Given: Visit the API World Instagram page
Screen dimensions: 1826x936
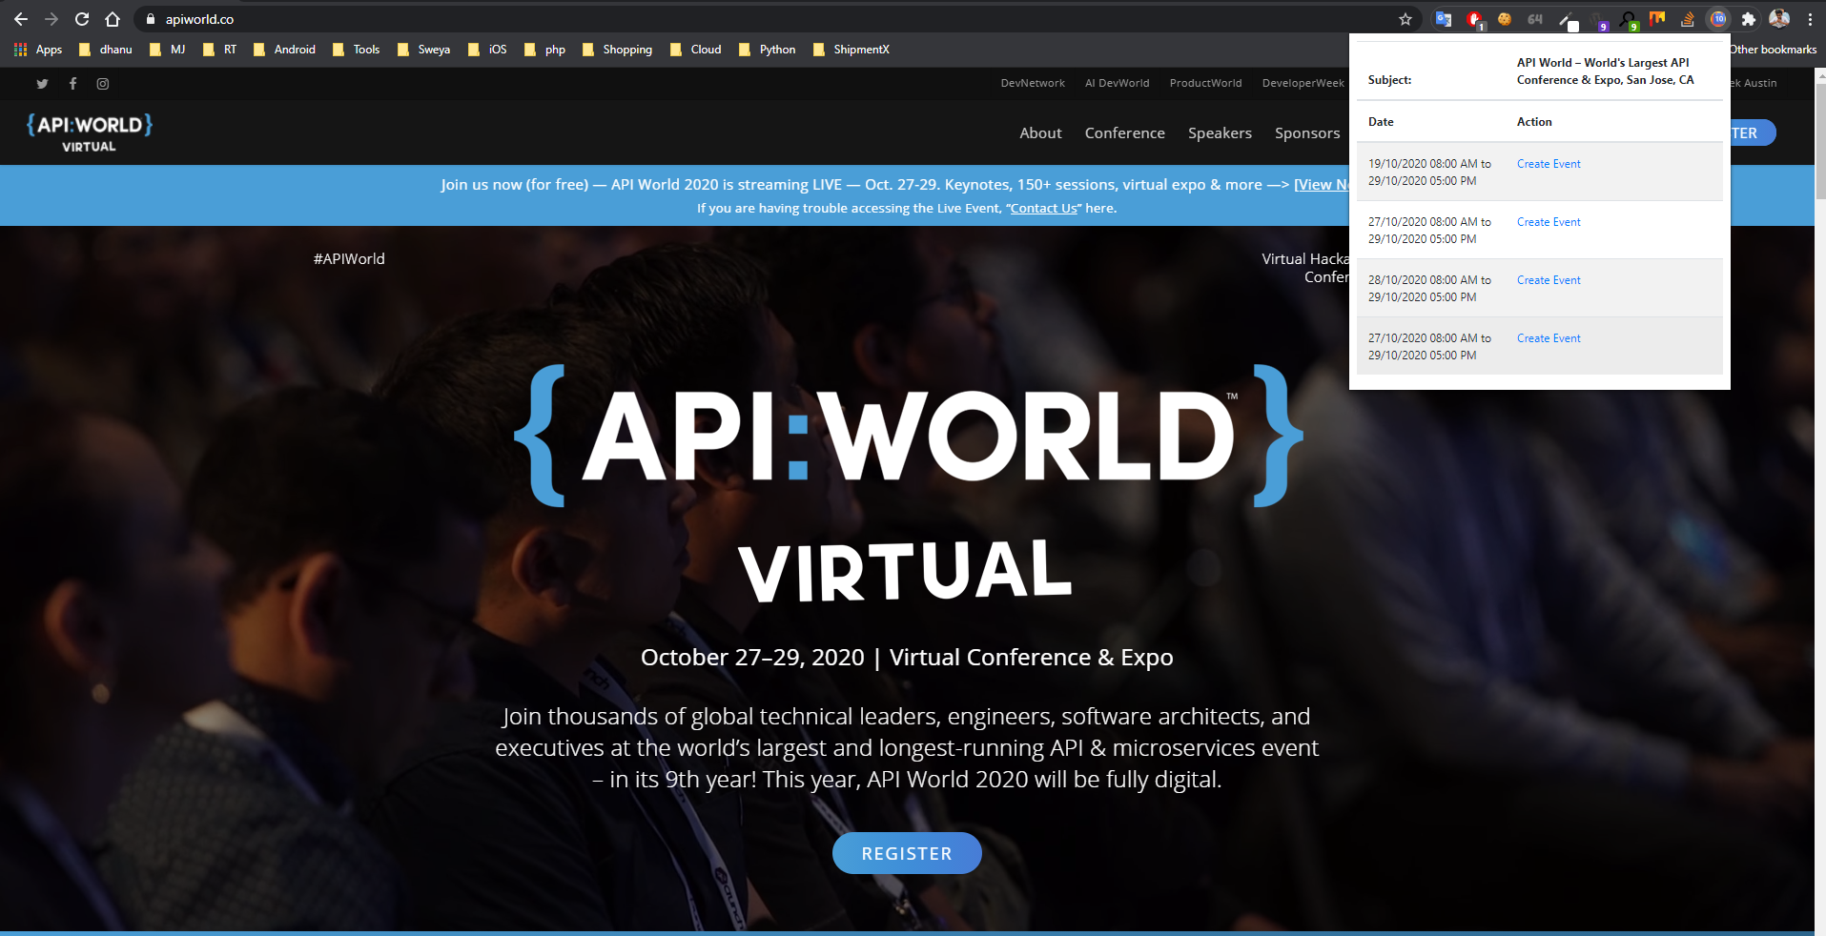Looking at the screenshot, I should tap(103, 84).
